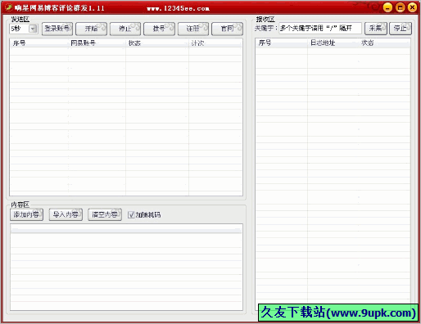Click inside the content list area
The width and height of the screenshot is (421, 324).
click(126, 268)
